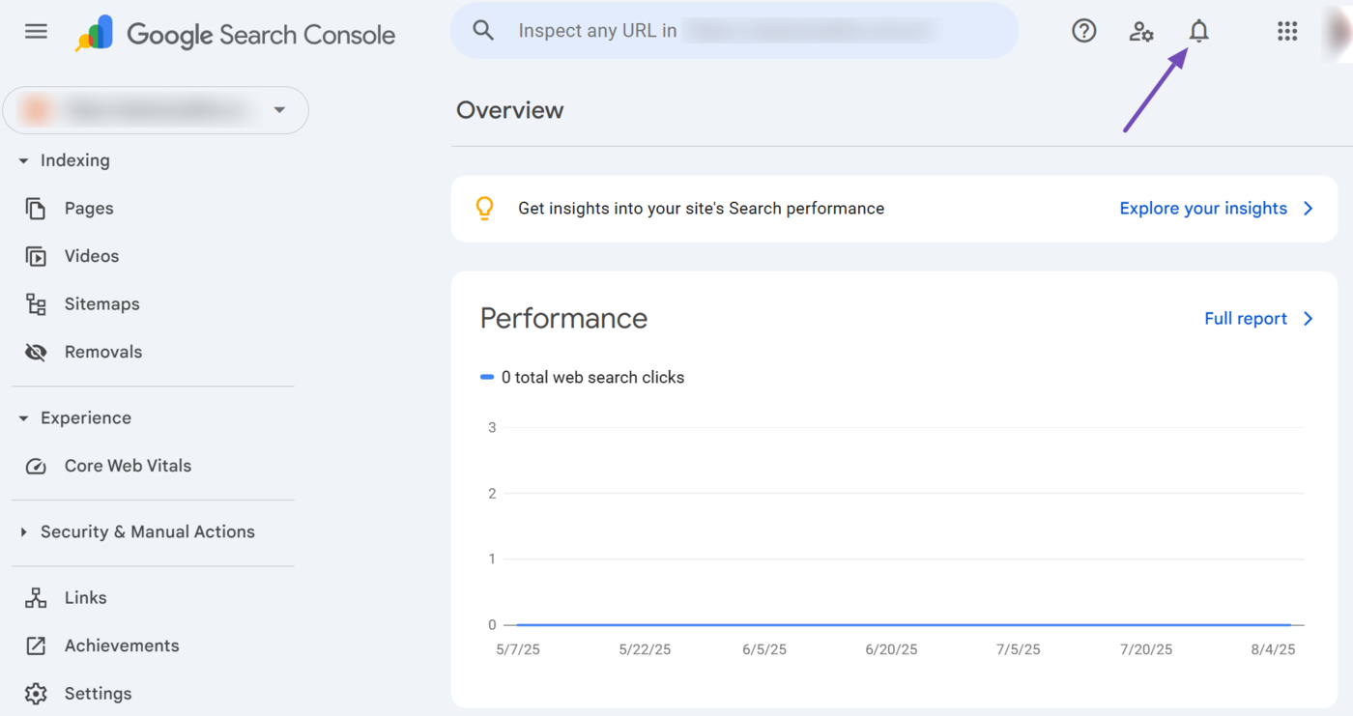Click the Google Search Console logo

click(x=237, y=35)
